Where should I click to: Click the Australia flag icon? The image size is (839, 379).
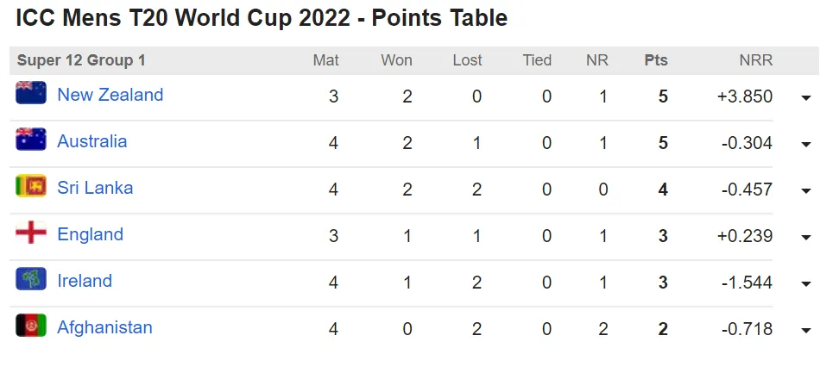tap(31, 140)
